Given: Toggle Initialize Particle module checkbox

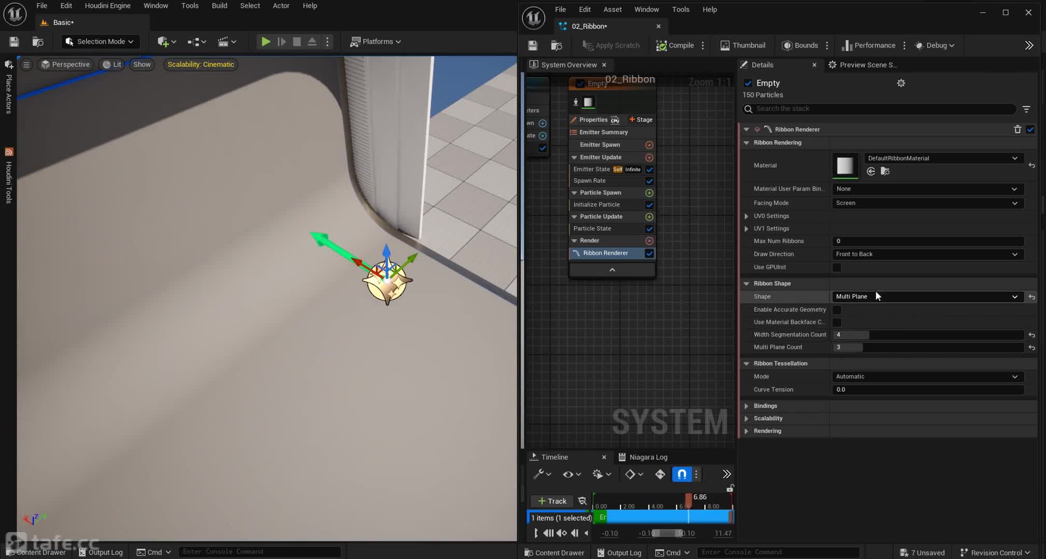Looking at the screenshot, I should point(649,205).
